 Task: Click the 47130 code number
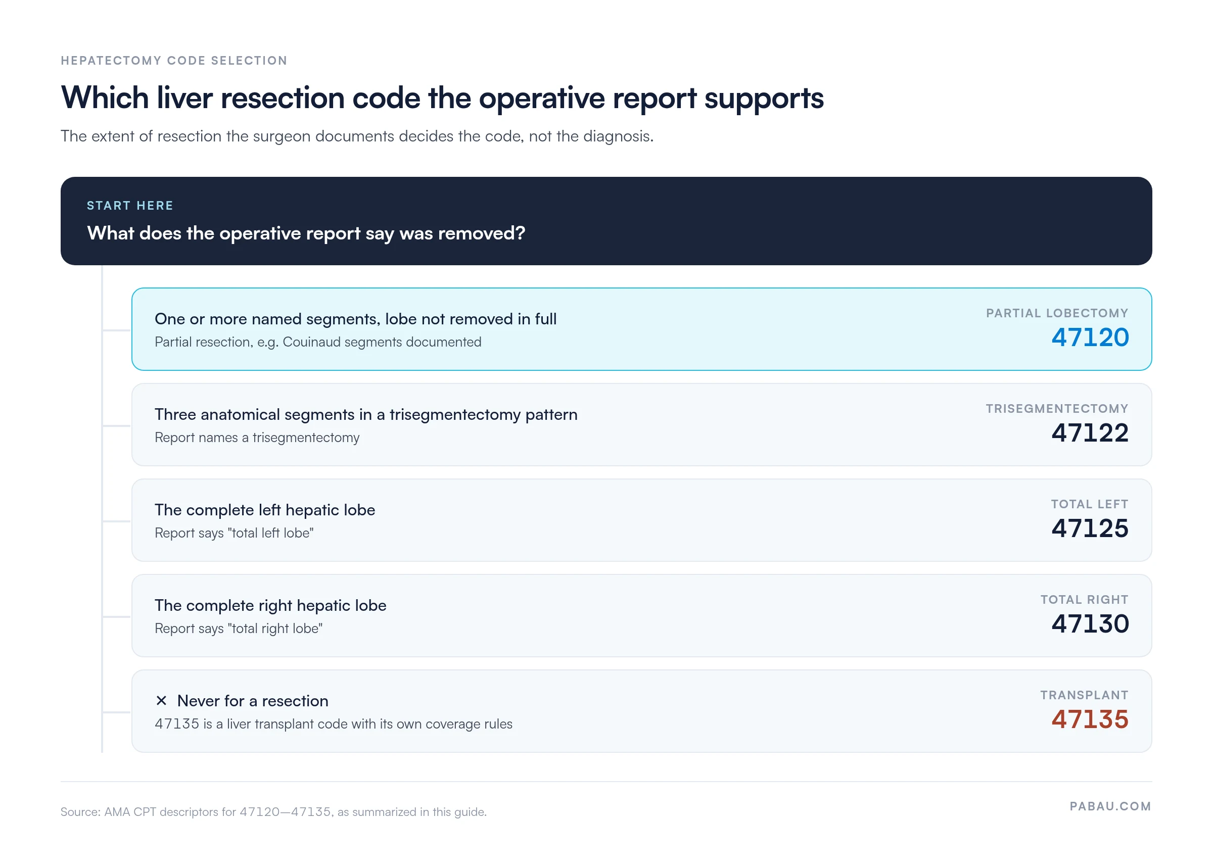(x=1090, y=624)
